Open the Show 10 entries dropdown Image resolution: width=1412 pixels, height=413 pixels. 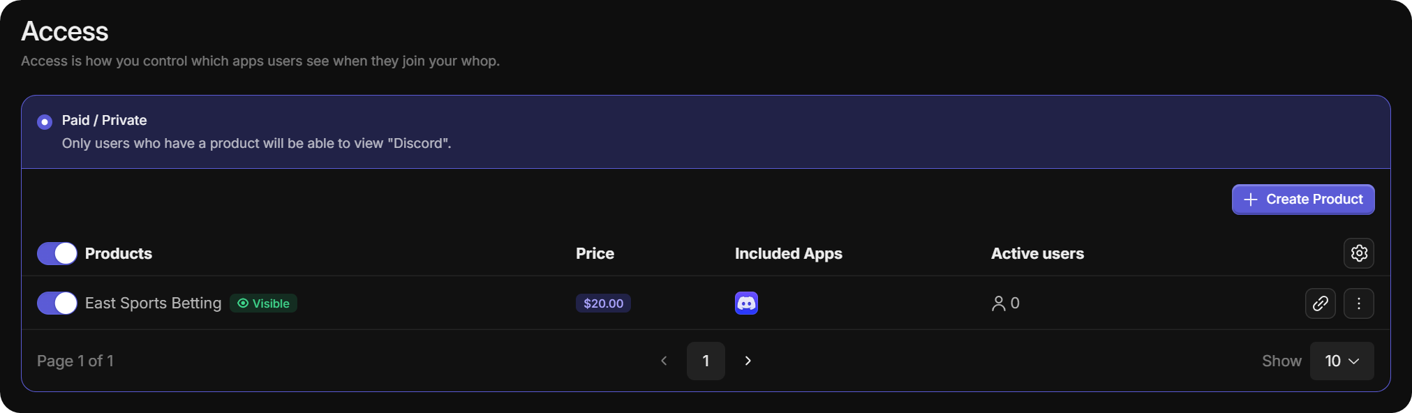[1341, 361]
